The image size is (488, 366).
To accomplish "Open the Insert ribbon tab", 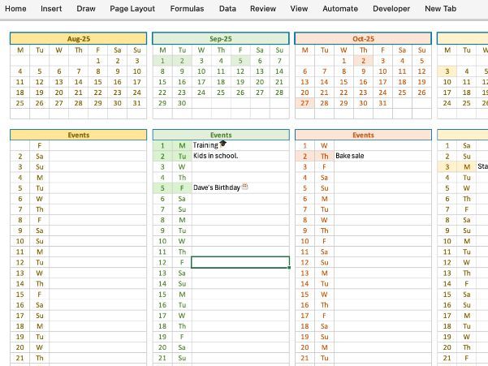I will [x=51, y=9].
